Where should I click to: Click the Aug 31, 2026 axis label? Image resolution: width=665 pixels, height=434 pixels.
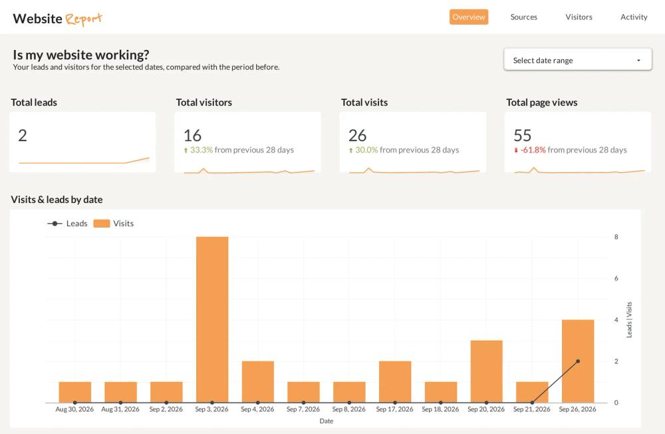point(120,409)
